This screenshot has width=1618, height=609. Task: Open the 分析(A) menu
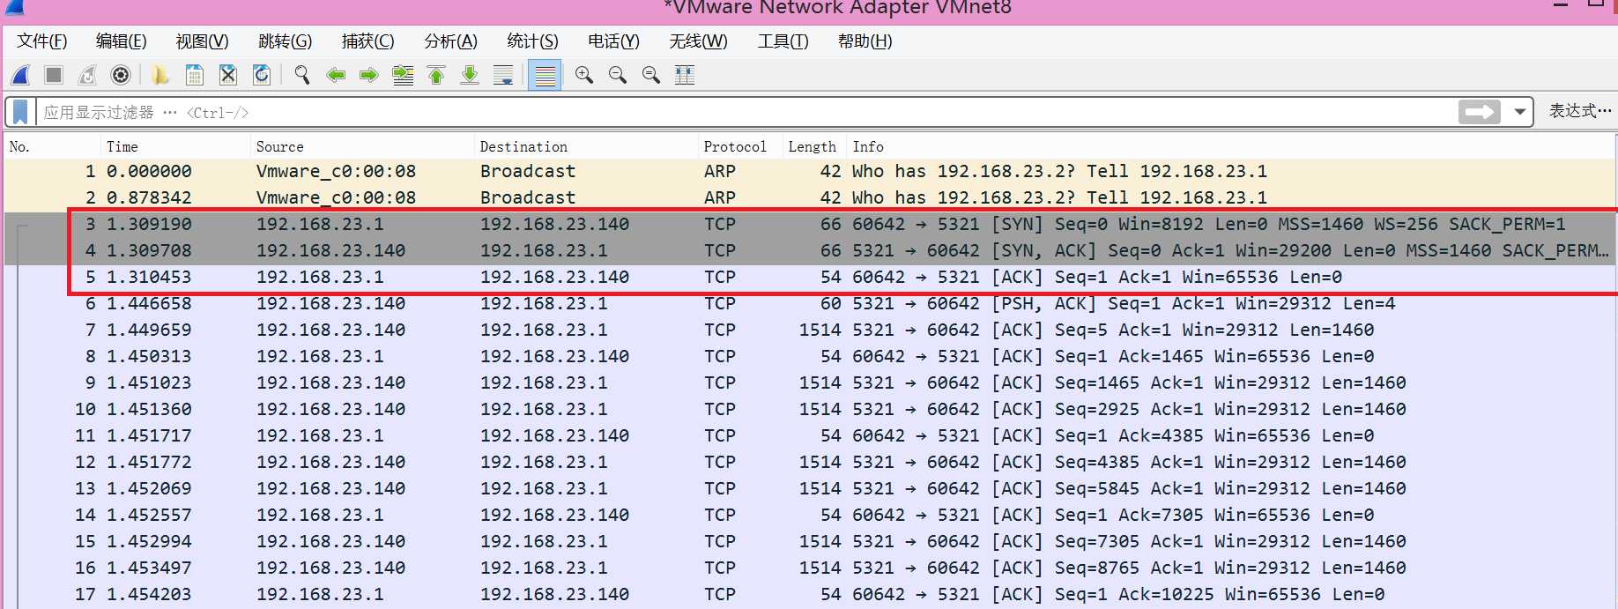(x=450, y=41)
